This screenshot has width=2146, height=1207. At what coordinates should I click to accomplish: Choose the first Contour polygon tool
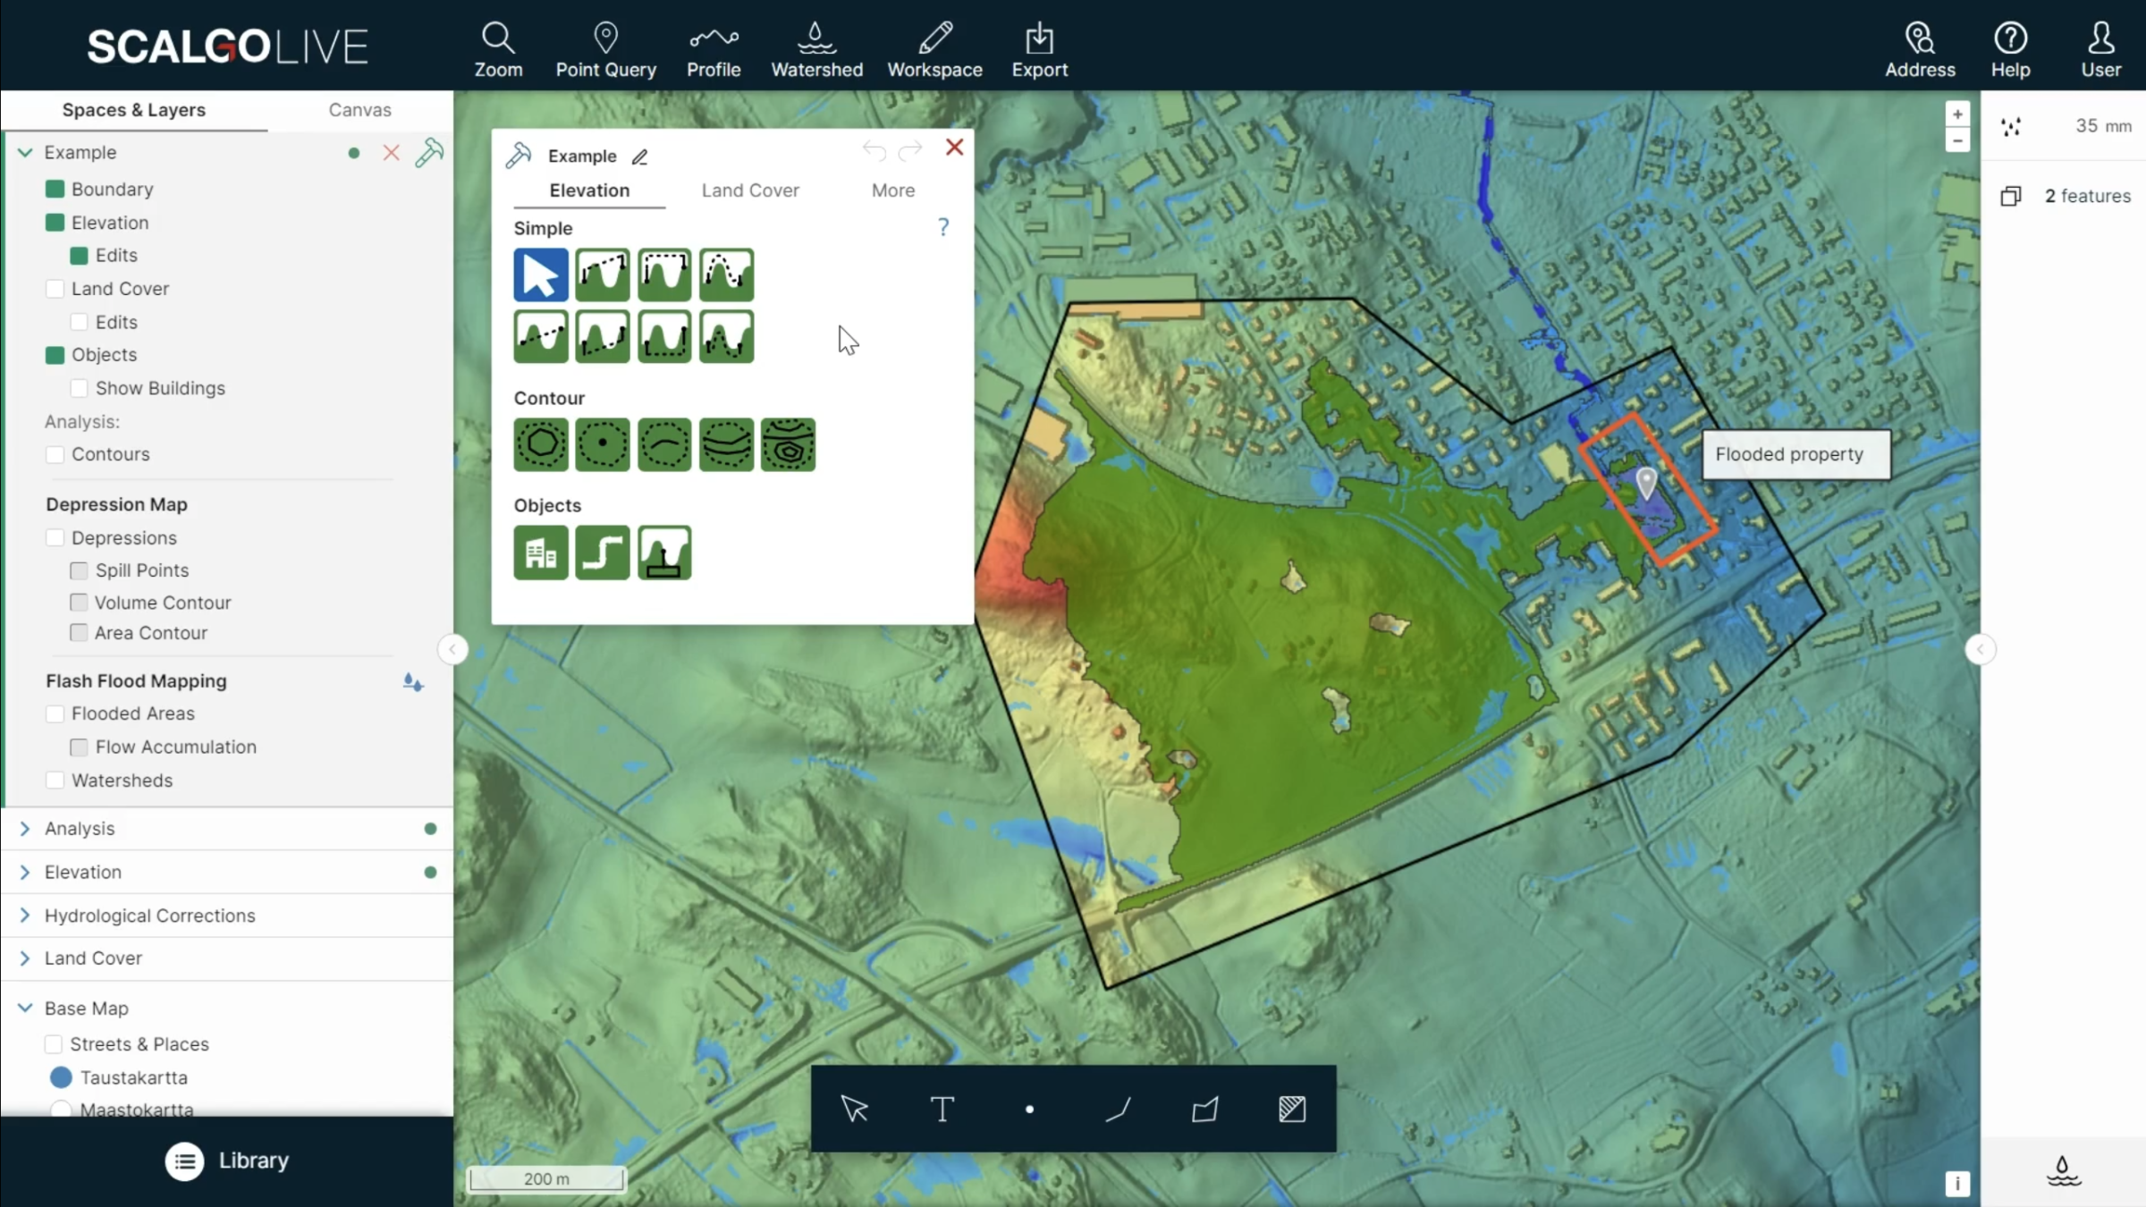coord(541,444)
